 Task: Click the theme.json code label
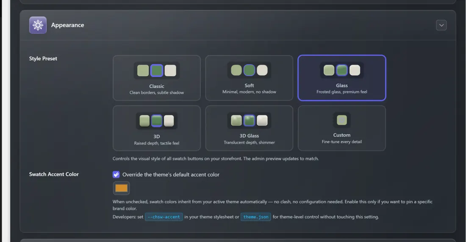coord(256,217)
